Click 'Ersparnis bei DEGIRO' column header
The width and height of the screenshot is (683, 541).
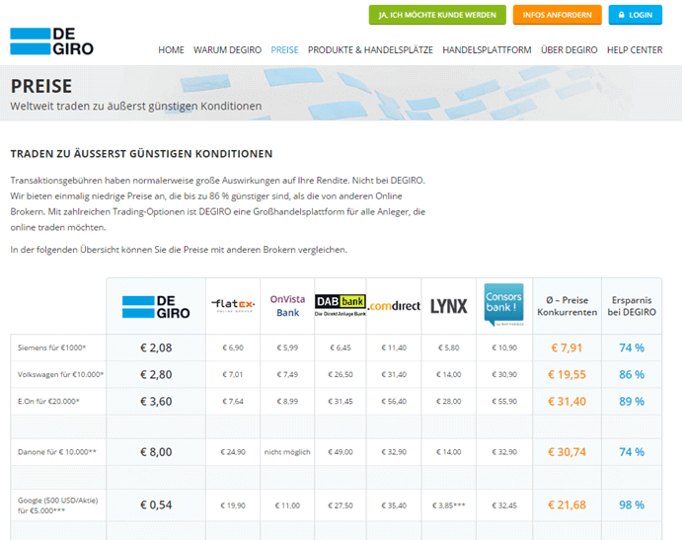pos(632,306)
